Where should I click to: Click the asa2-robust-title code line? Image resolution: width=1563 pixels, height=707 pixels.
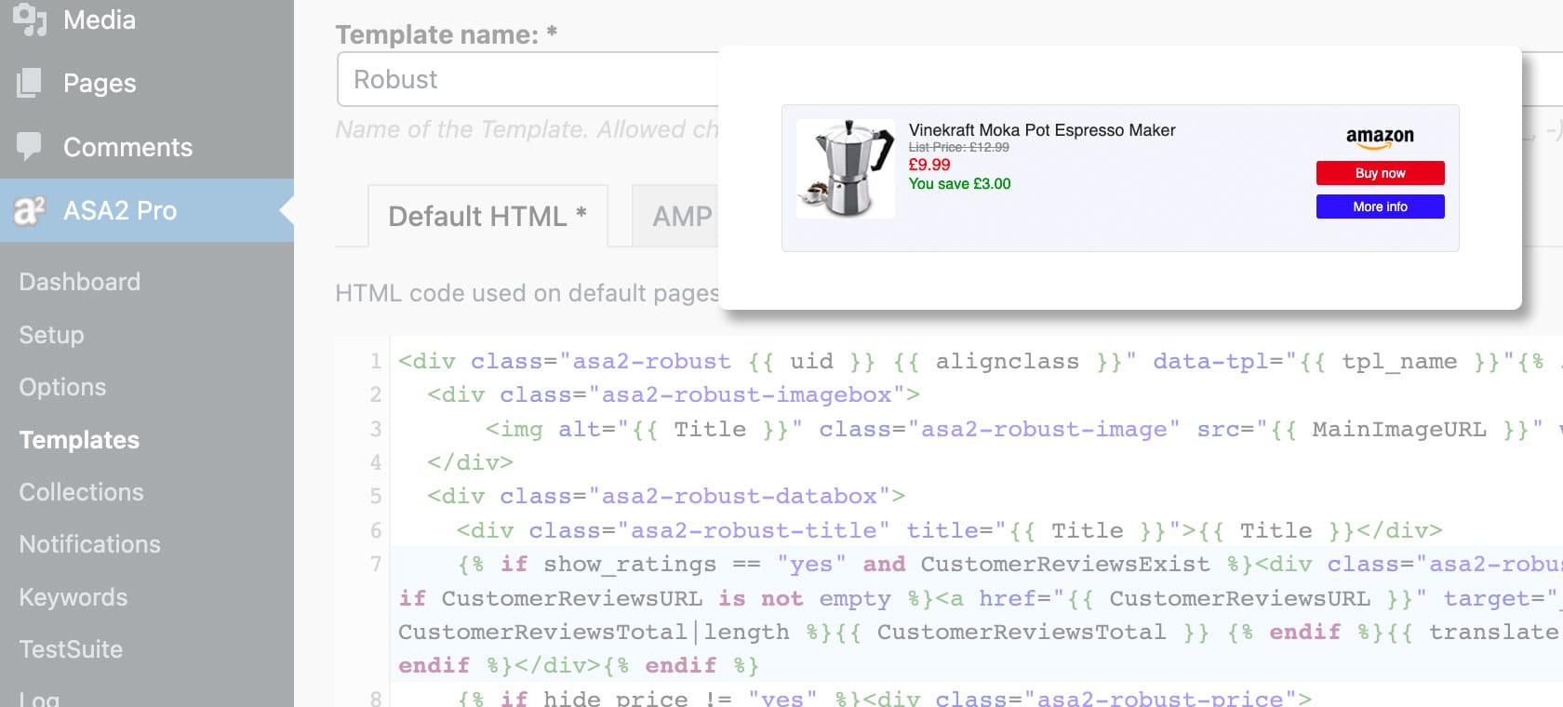tap(949, 530)
